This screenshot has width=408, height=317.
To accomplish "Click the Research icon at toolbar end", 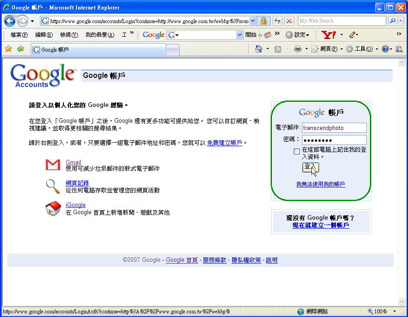I will tap(399, 49).
